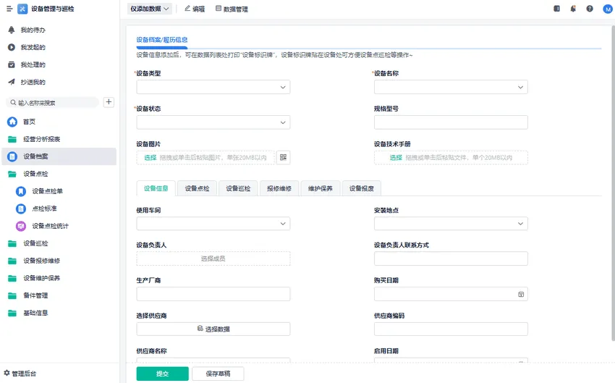The width and height of the screenshot is (615, 383).
Task: Expand the 设备维护保养 folder
Action: [12, 278]
